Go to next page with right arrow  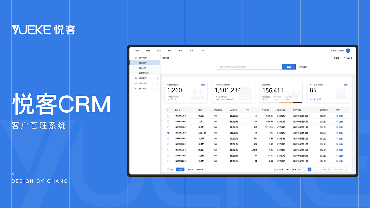(346, 170)
